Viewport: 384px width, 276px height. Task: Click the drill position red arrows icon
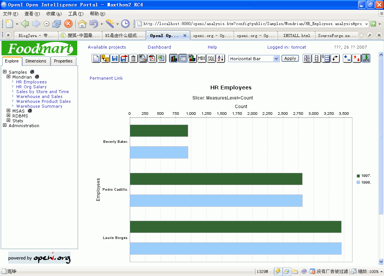pos(357,59)
